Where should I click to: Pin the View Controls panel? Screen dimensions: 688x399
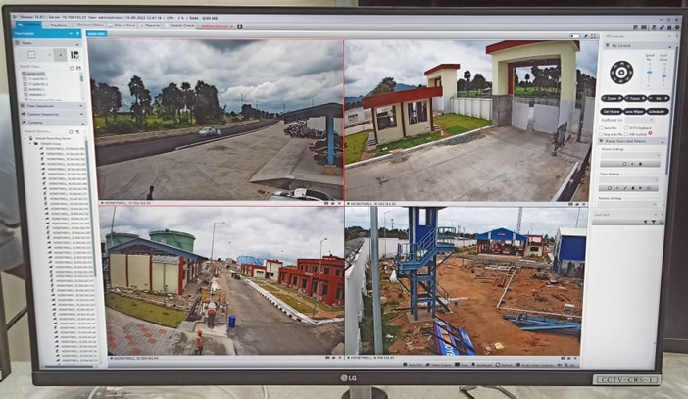coord(77,33)
